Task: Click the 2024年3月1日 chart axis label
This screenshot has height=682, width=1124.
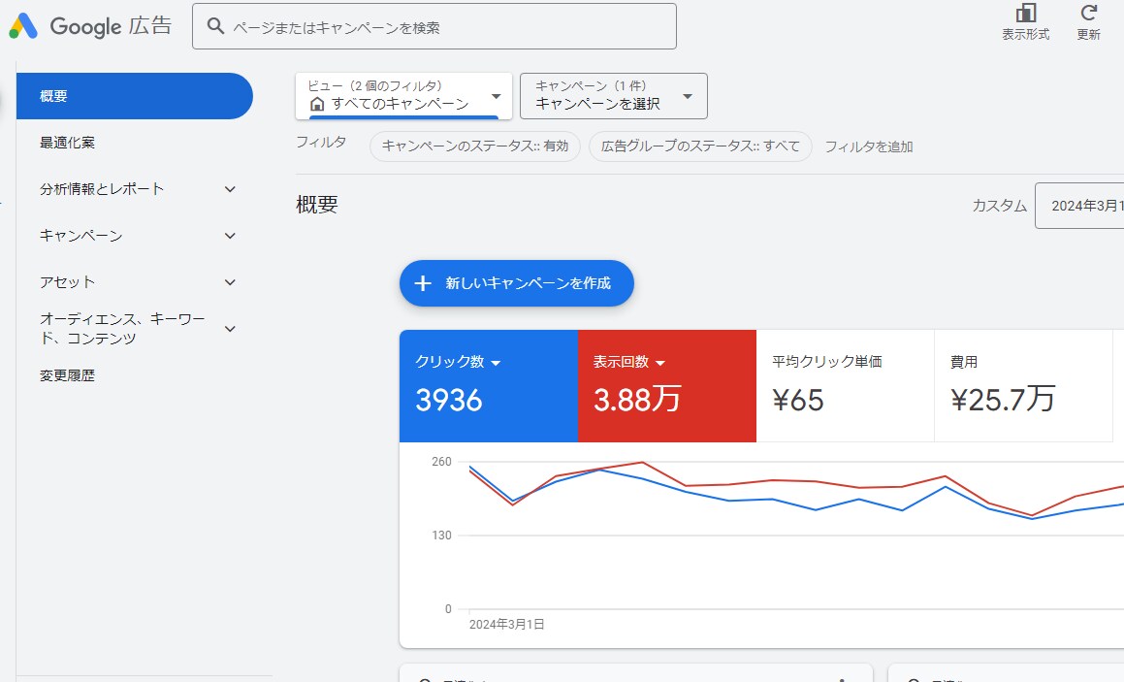Action: tap(507, 625)
